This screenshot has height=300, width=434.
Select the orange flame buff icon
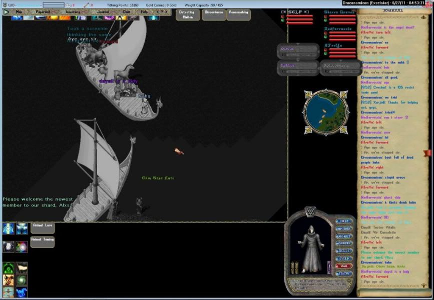[65, 18]
